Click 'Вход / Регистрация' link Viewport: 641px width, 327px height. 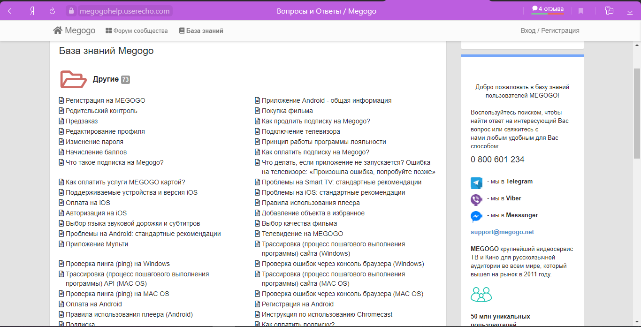click(550, 30)
